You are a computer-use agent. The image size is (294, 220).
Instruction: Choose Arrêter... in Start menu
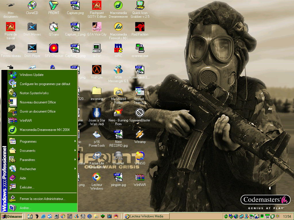42,208
